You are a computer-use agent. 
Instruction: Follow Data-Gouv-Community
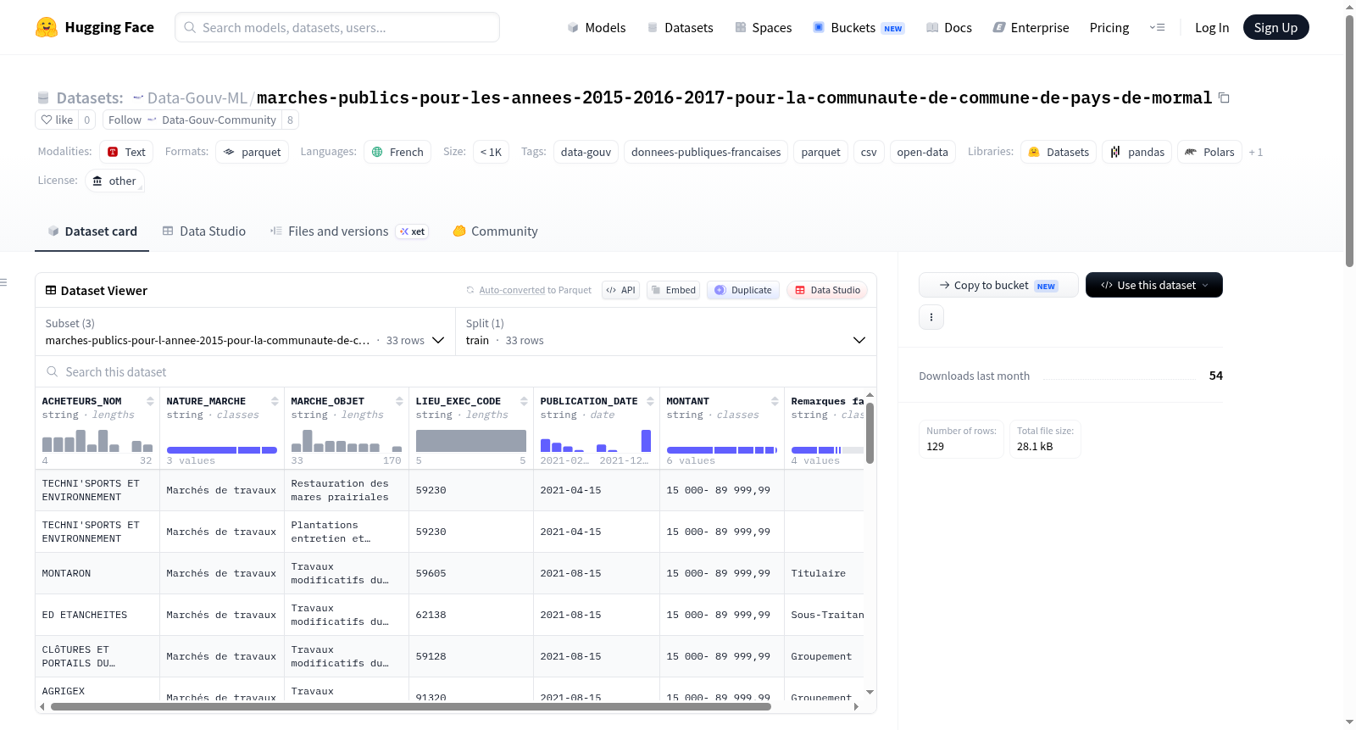coord(192,120)
